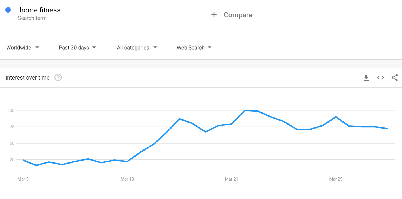Click the Interest over time title
The width and height of the screenshot is (402, 199).
coord(27,78)
